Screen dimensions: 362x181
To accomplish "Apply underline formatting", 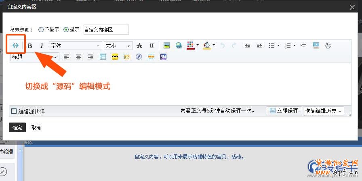I will [152, 46].
